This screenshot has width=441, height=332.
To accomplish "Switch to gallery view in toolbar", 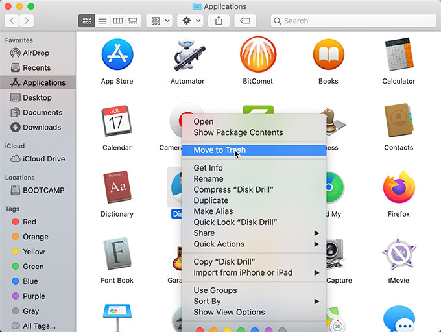I will tap(133, 21).
